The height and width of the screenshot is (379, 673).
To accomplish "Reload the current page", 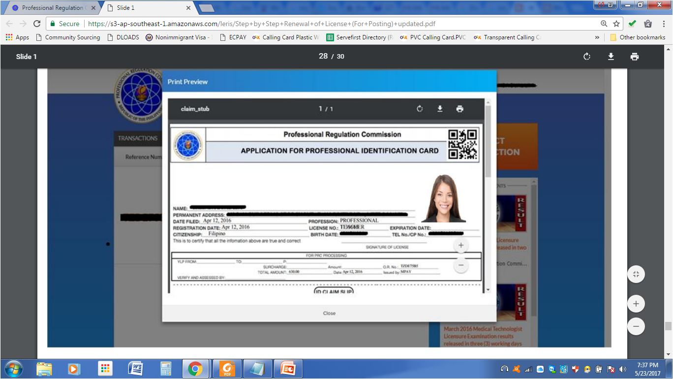I will [37, 23].
